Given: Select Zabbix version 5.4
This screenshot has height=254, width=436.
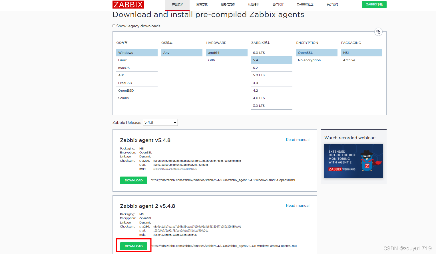Looking at the screenshot, I should tap(272, 60).
